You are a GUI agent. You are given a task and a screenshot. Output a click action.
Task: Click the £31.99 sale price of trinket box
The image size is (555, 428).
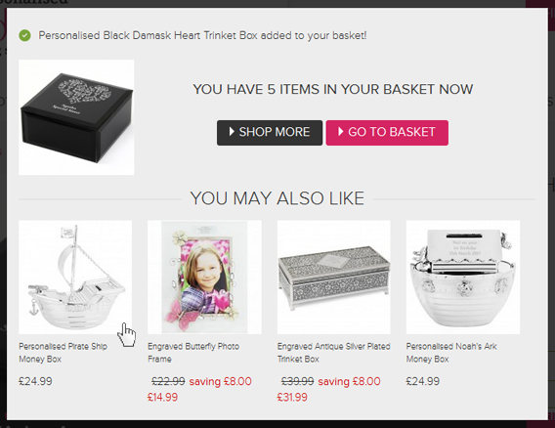click(292, 397)
